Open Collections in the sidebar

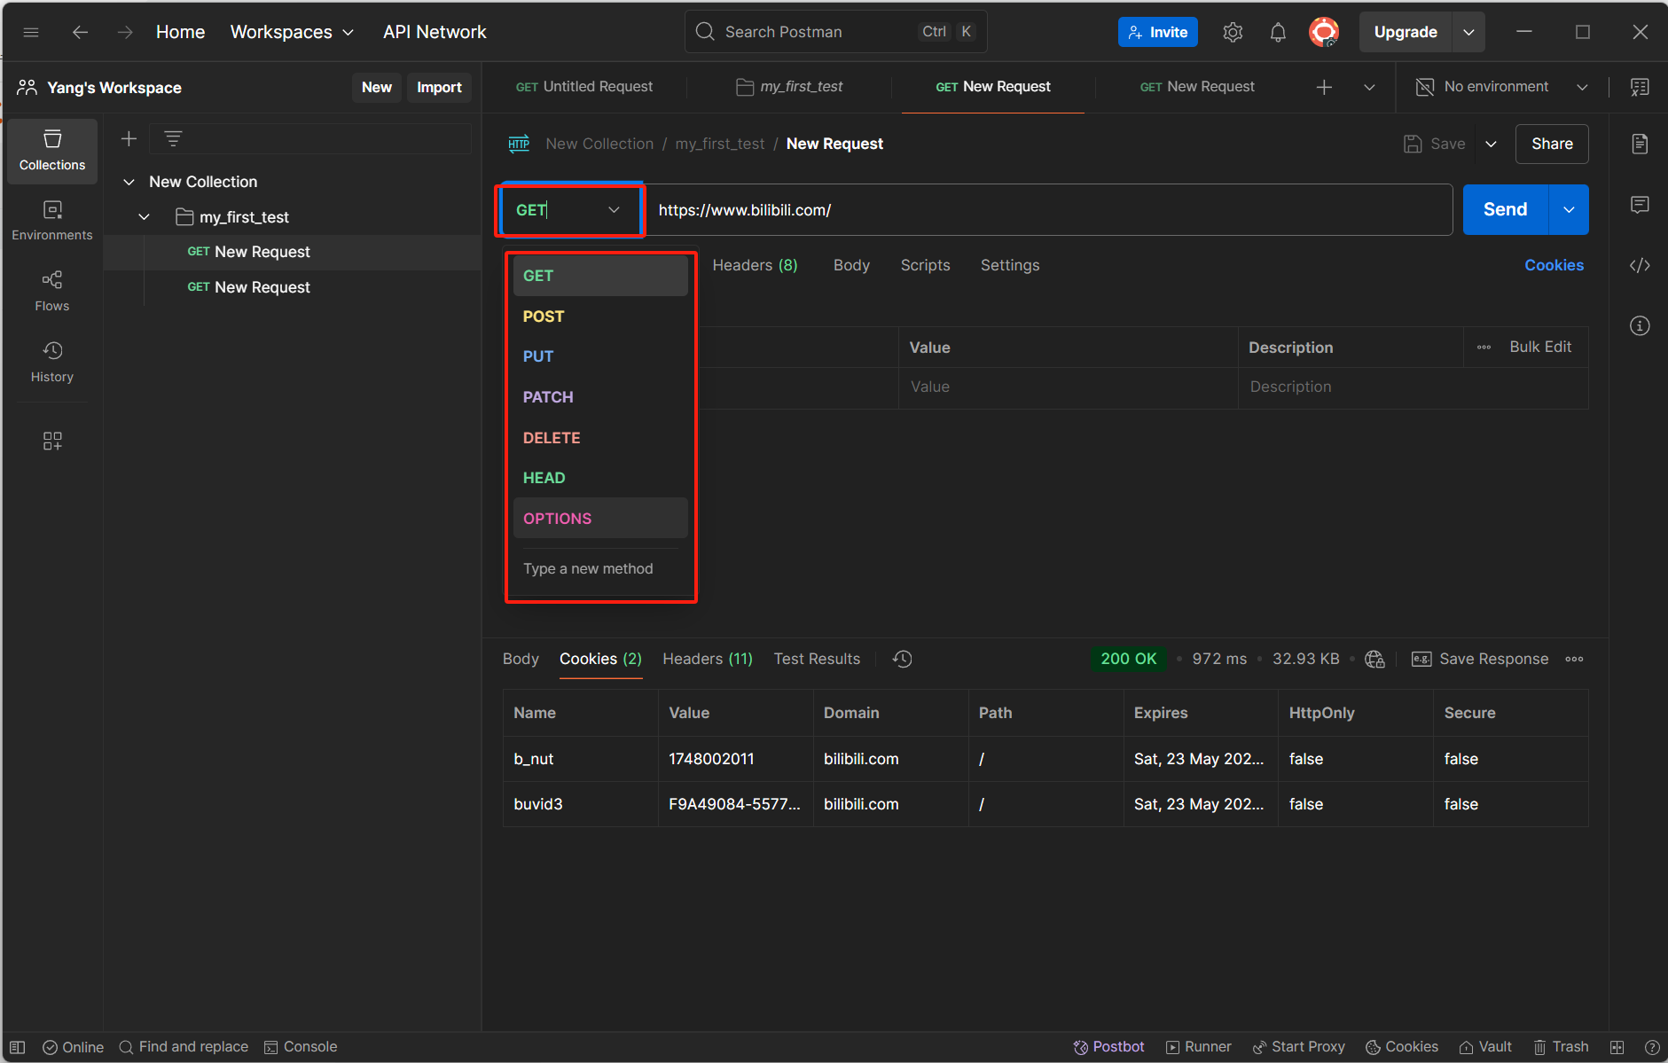point(52,151)
